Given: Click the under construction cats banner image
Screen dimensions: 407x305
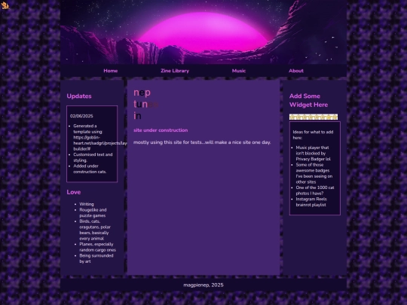Looking at the screenshot, I should [x=314, y=117].
